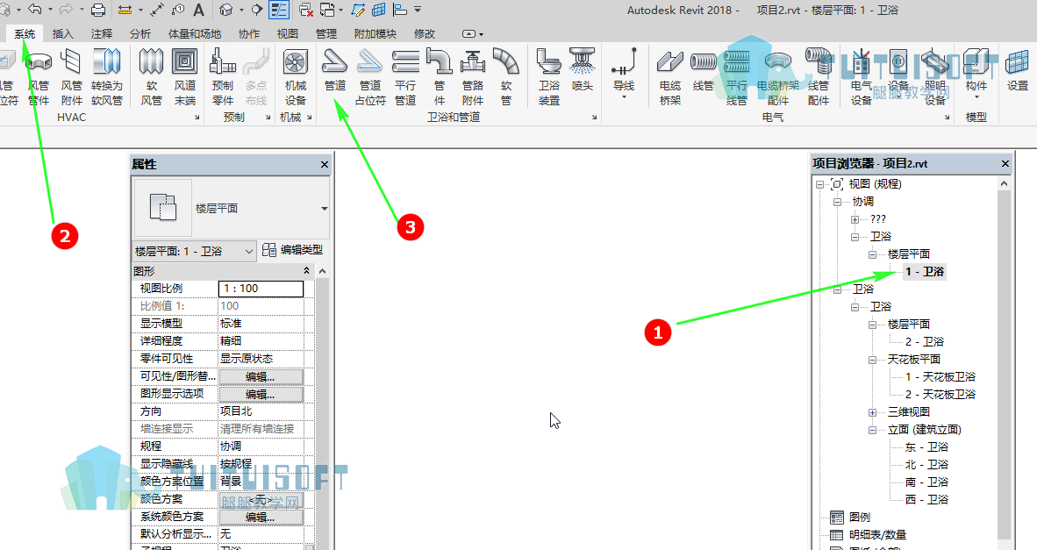This screenshot has height=550, width=1037.
Task: Choose the 卫浴装置 plumbing fixture tool
Action: pos(549,76)
